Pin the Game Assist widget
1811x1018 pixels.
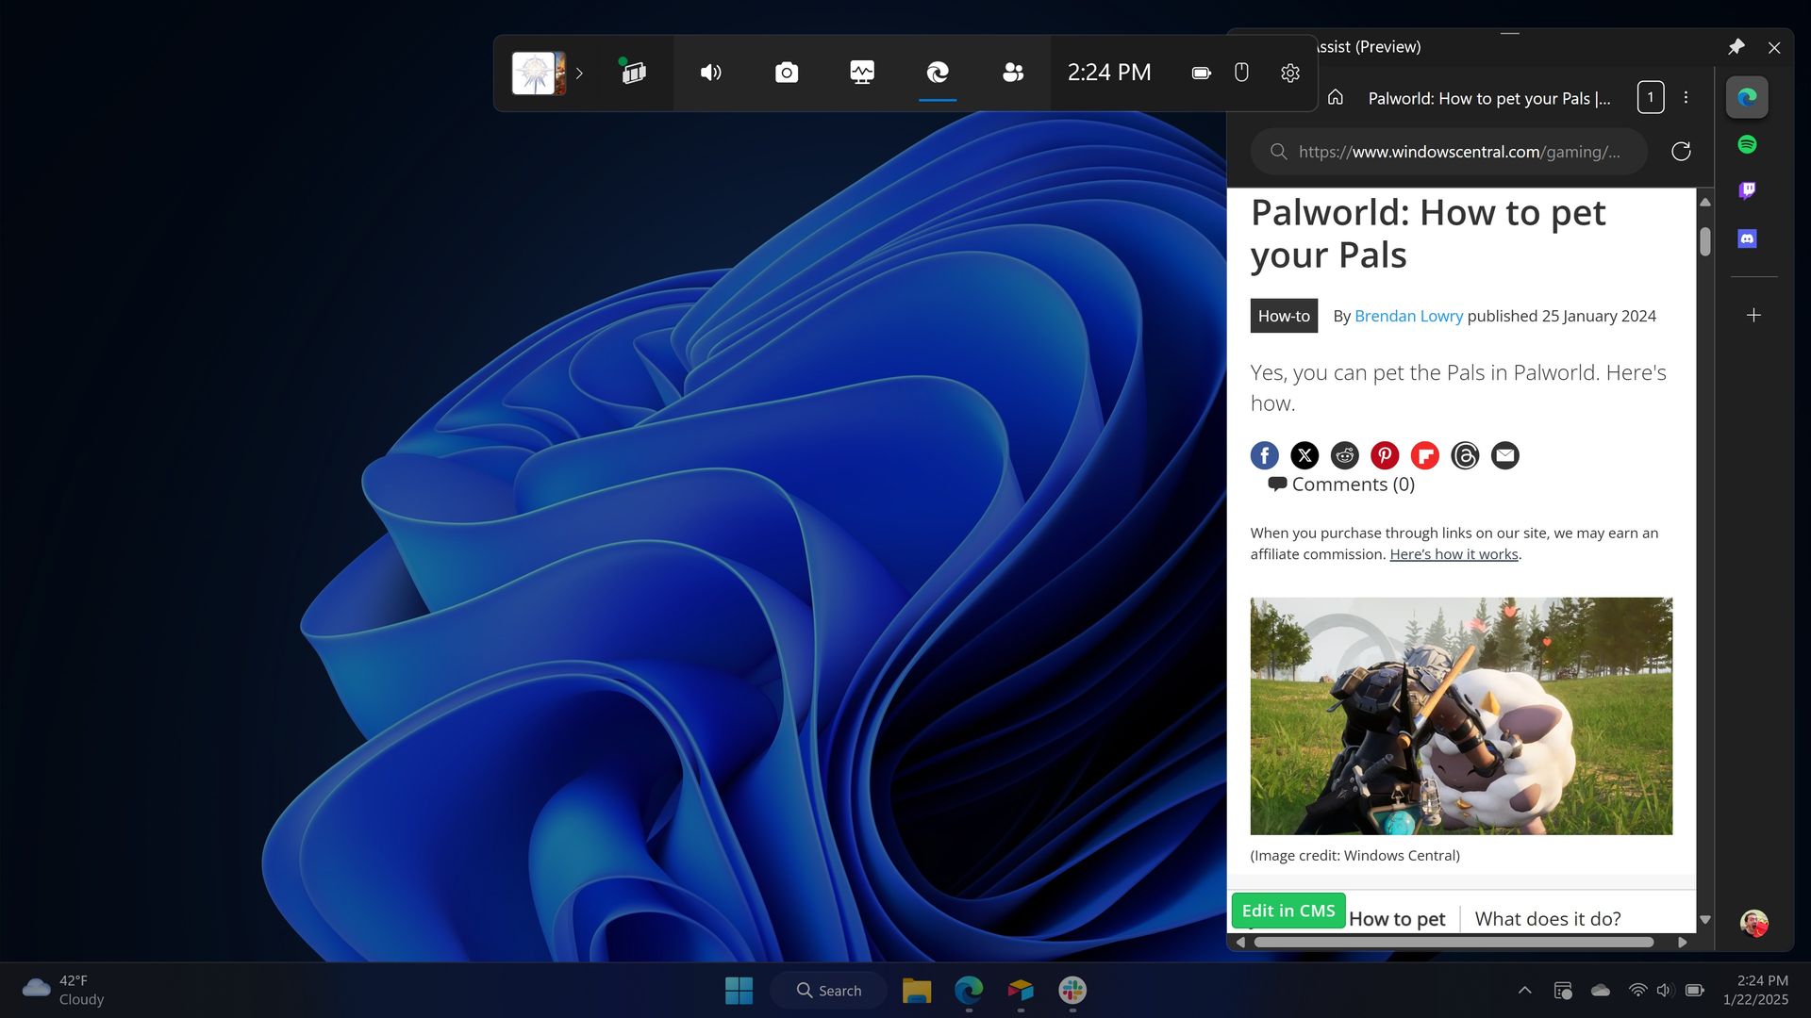[1736, 47]
